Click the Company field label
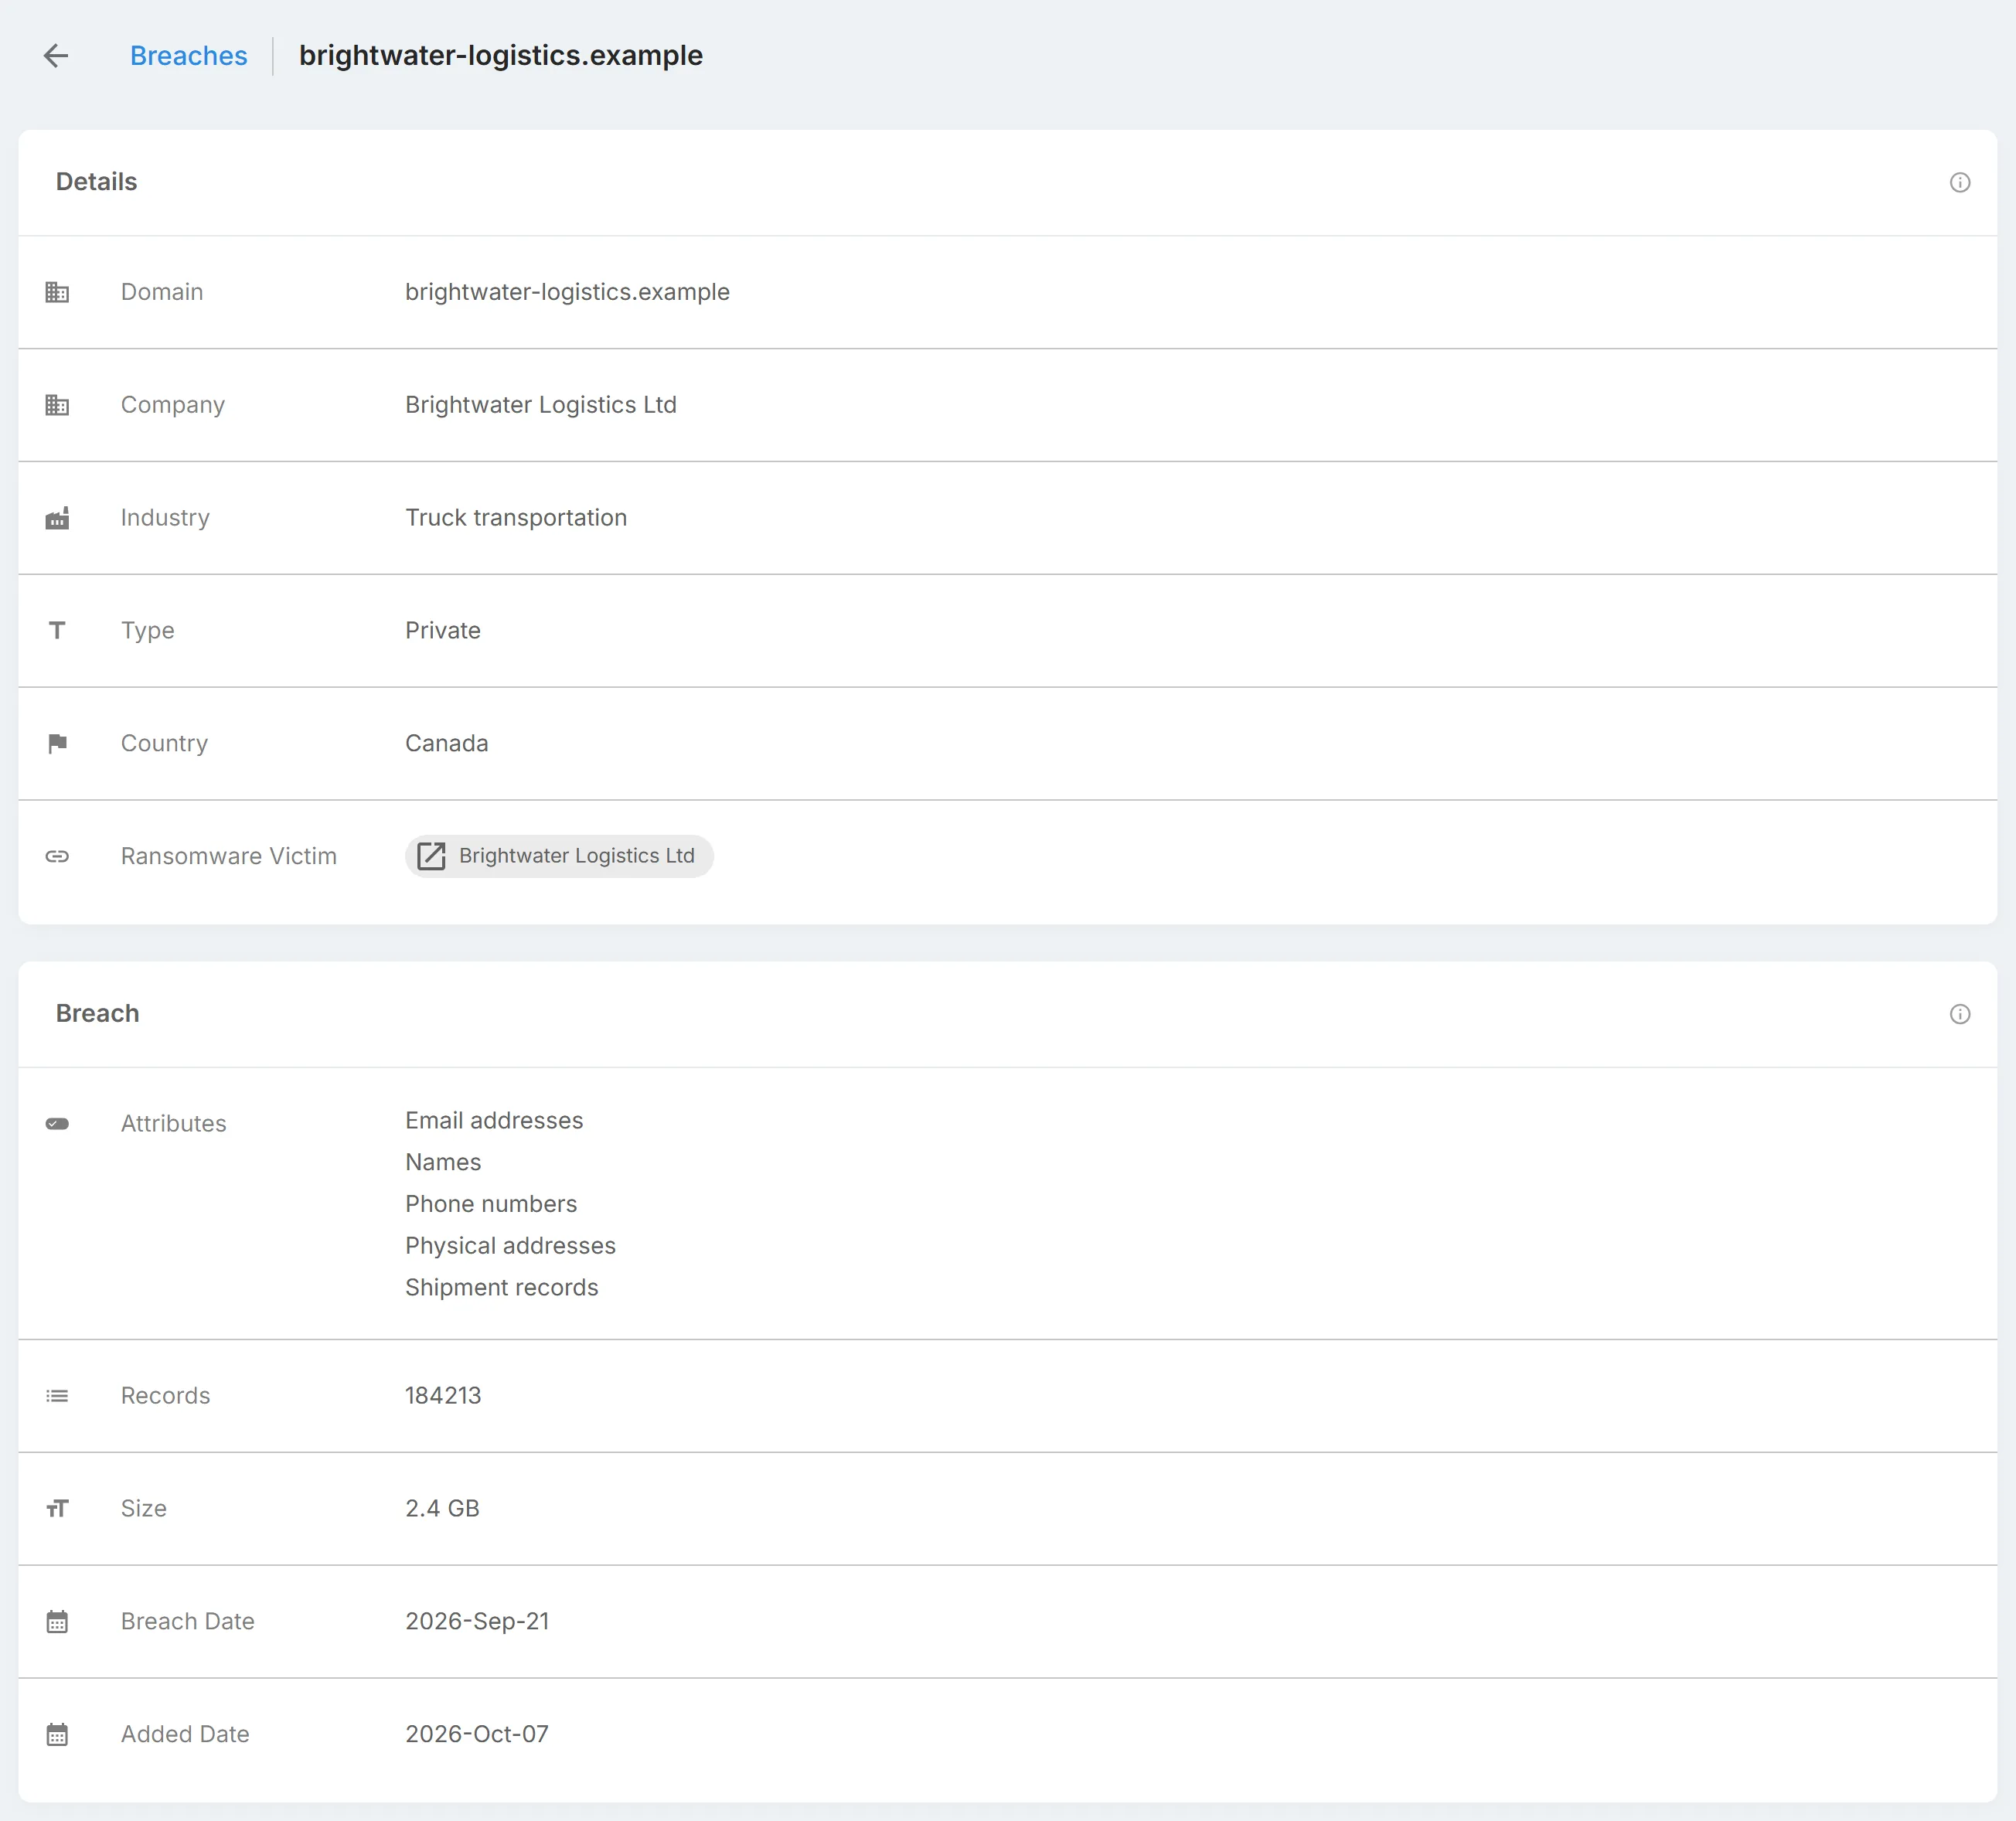Image resolution: width=2016 pixels, height=1821 pixels. (172, 405)
